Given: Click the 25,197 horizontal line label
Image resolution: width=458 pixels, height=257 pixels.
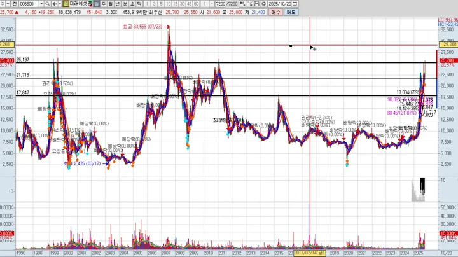Looking at the screenshot, I should click(22, 60).
